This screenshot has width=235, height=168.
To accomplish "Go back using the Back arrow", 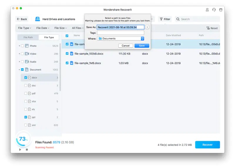I will tap(18, 19).
